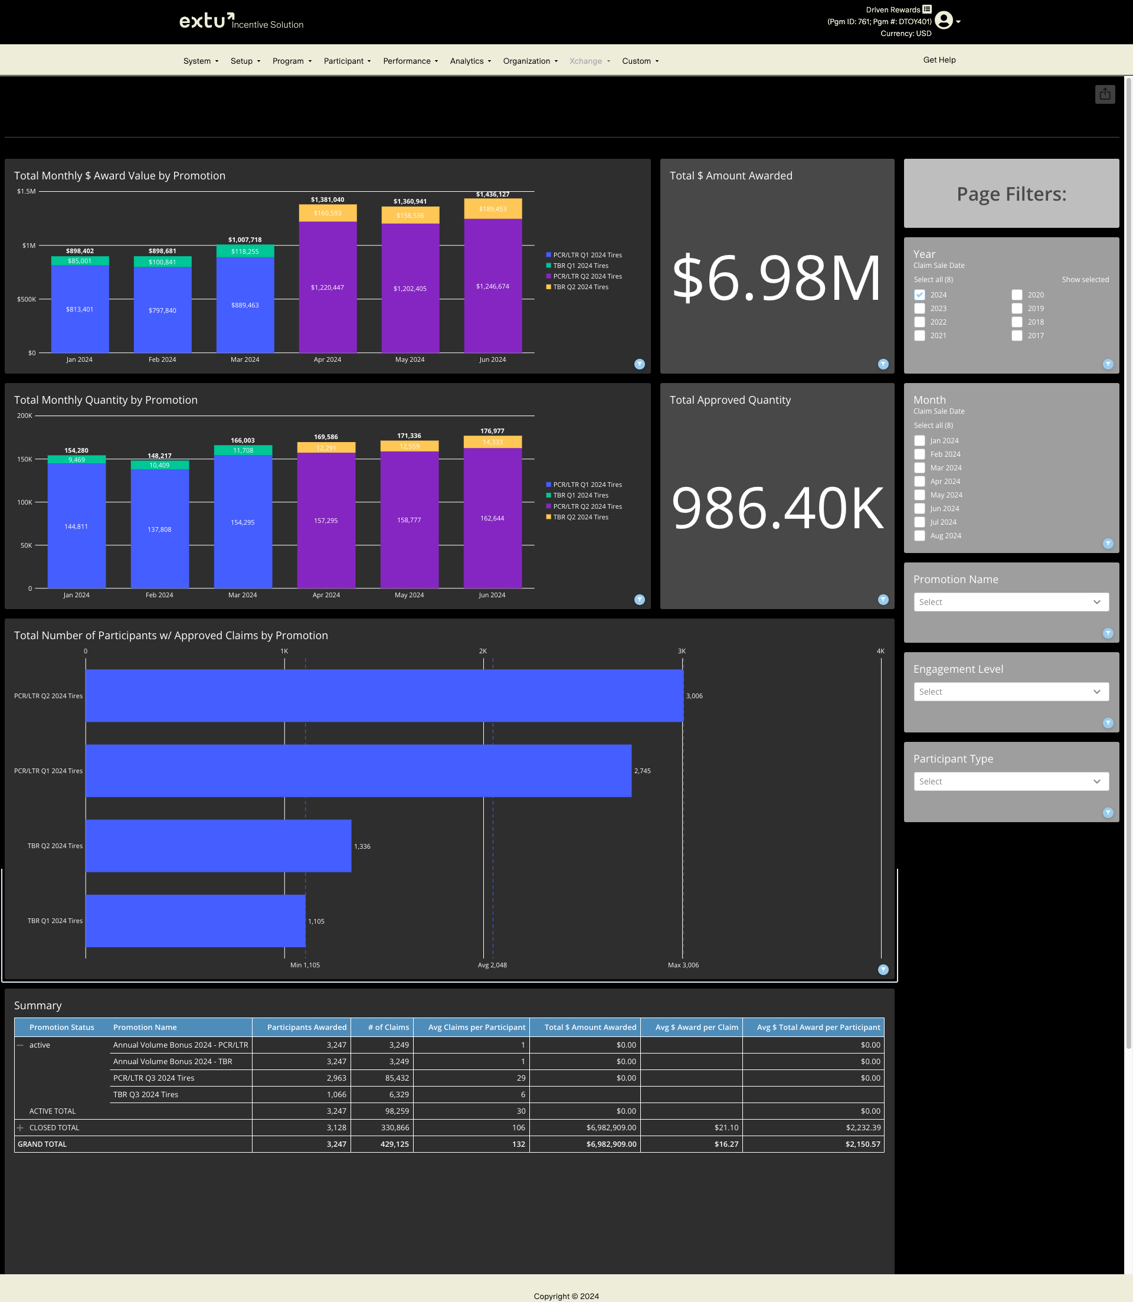The image size is (1133, 1302).
Task: Click the export/share icon at top right
Action: (x=1105, y=94)
